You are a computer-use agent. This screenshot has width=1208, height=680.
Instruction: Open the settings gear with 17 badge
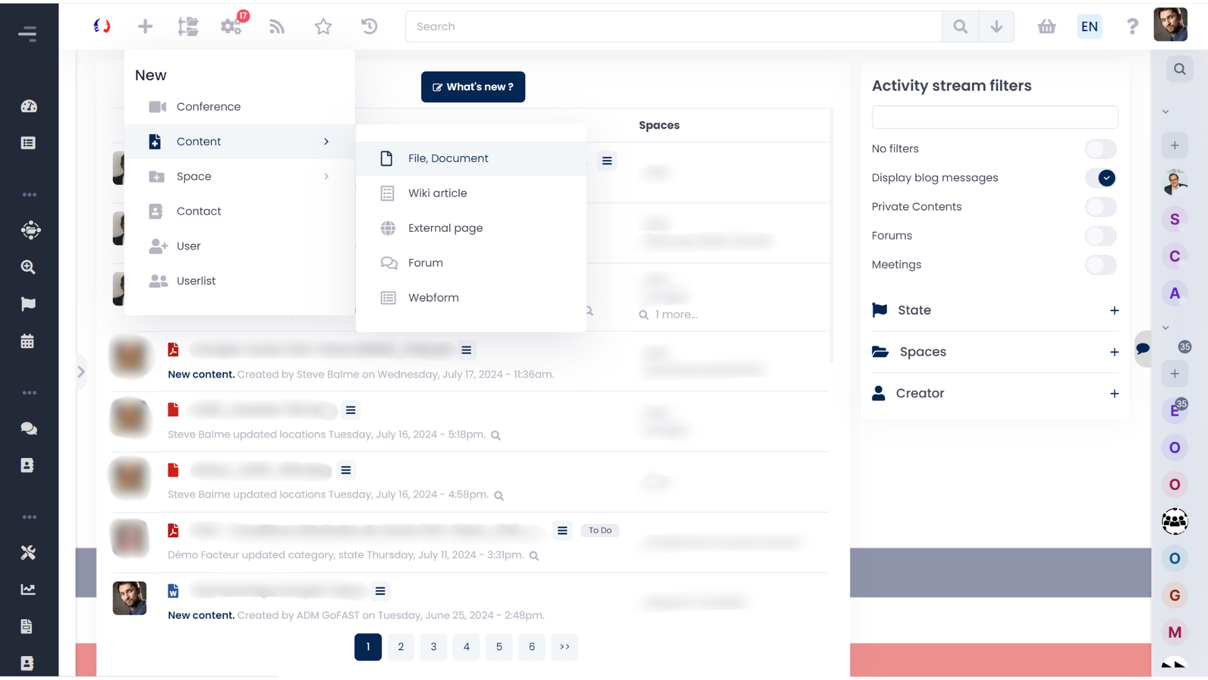click(231, 26)
